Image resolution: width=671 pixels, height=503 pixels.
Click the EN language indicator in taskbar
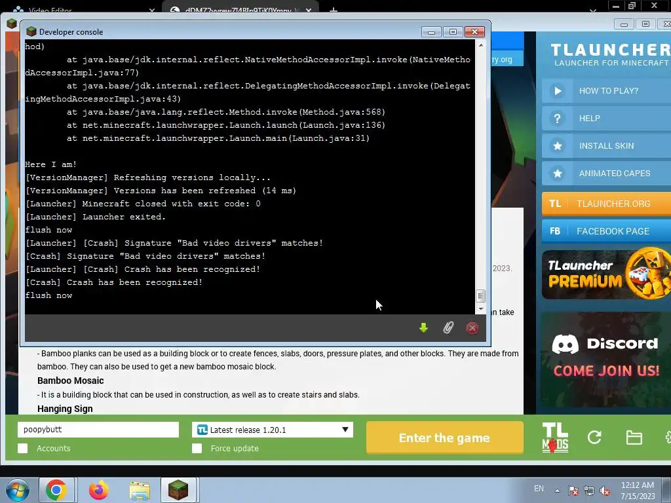539,488
